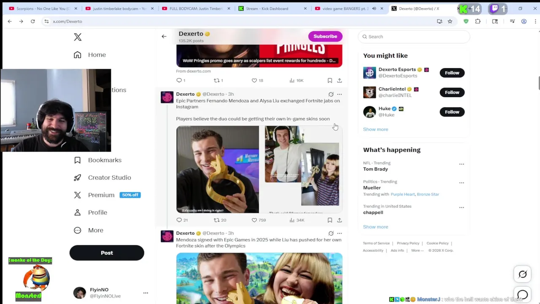540x304 pixels.
Task: View analytics of Pringles post with 16K views
Action: coord(296,80)
